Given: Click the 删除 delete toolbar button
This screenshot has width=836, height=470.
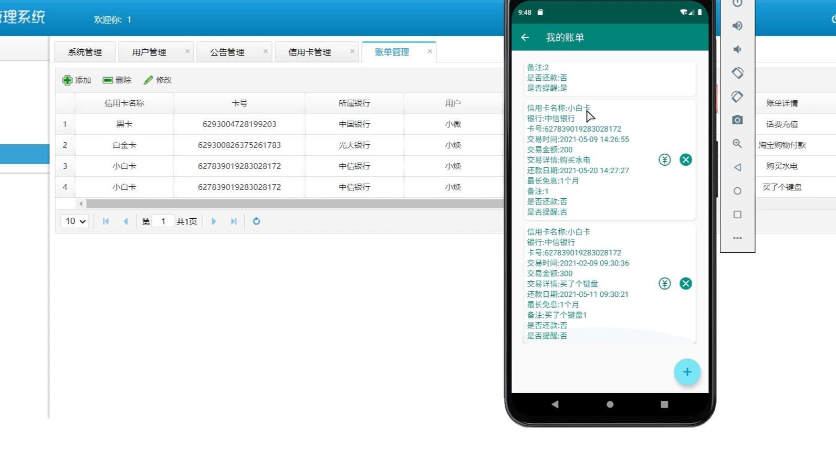Looking at the screenshot, I should [117, 80].
